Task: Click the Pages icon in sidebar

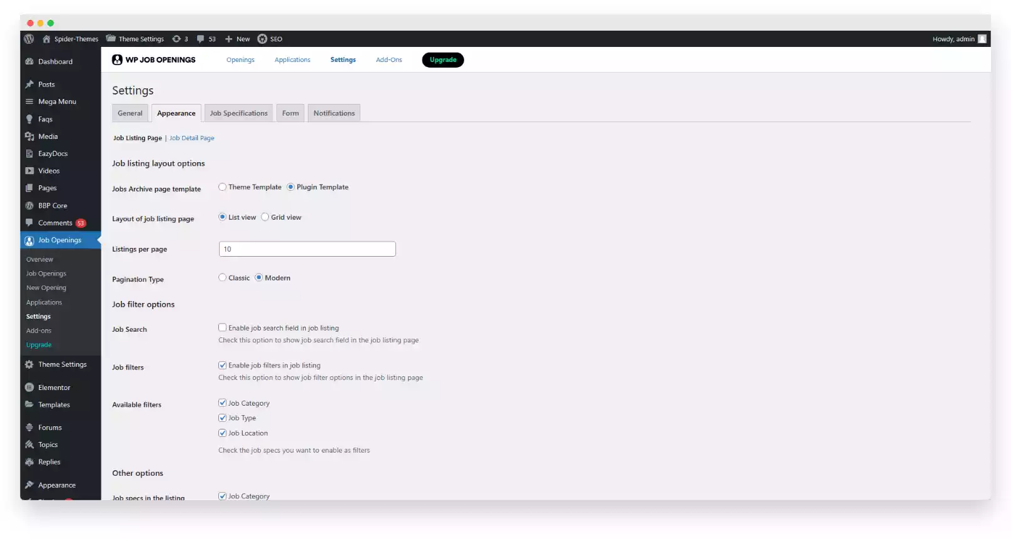Action: point(29,188)
